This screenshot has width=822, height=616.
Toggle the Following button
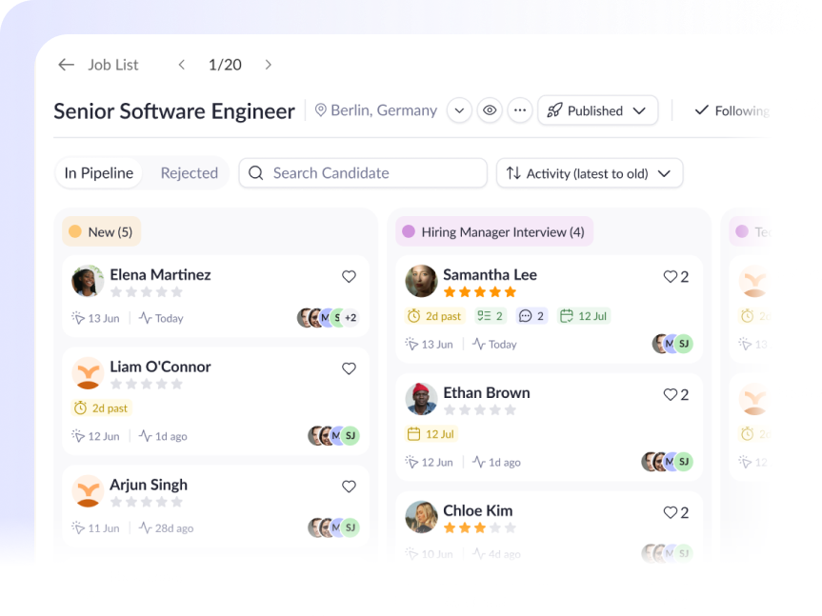[x=732, y=110]
